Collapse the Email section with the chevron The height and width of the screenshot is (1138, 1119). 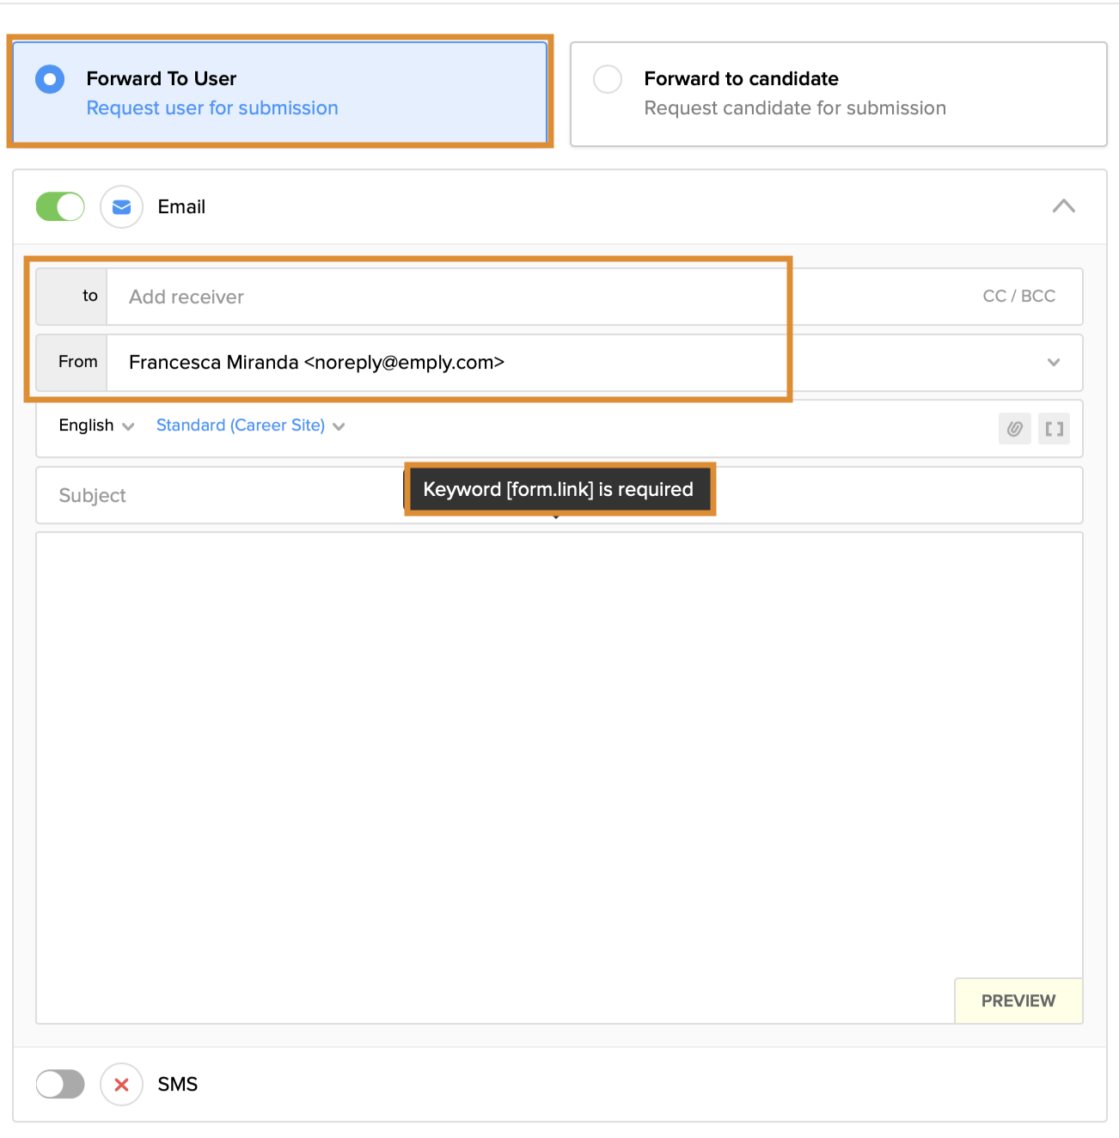pos(1063,206)
